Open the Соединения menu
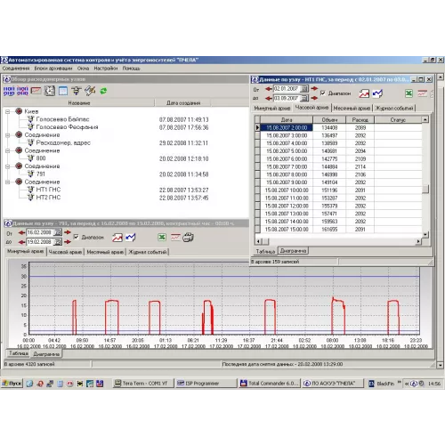Screen dimensions: 445x445 tap(16, 69)
